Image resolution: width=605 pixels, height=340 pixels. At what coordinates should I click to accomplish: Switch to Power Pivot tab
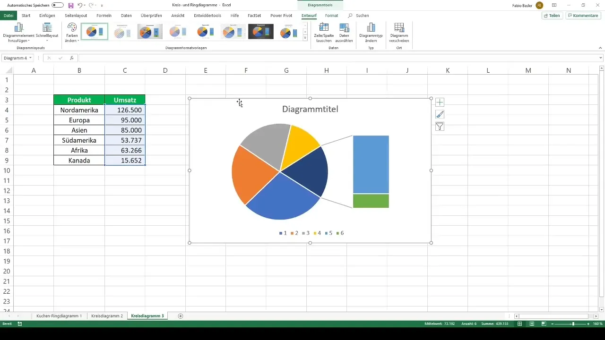(281, 16)
